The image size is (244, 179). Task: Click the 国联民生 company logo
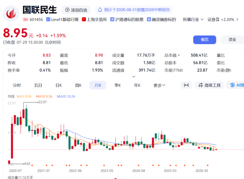11,14
